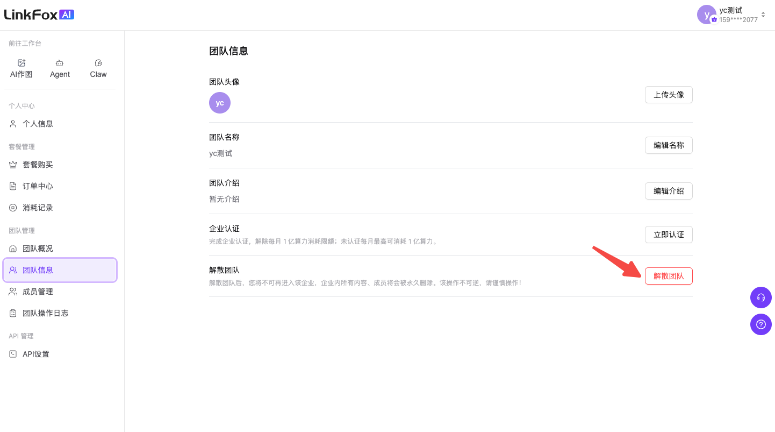The width and height of the screenshot is (775, 432).
Task: Expand the account switcher chevron
Action: [x=763, y=15]
